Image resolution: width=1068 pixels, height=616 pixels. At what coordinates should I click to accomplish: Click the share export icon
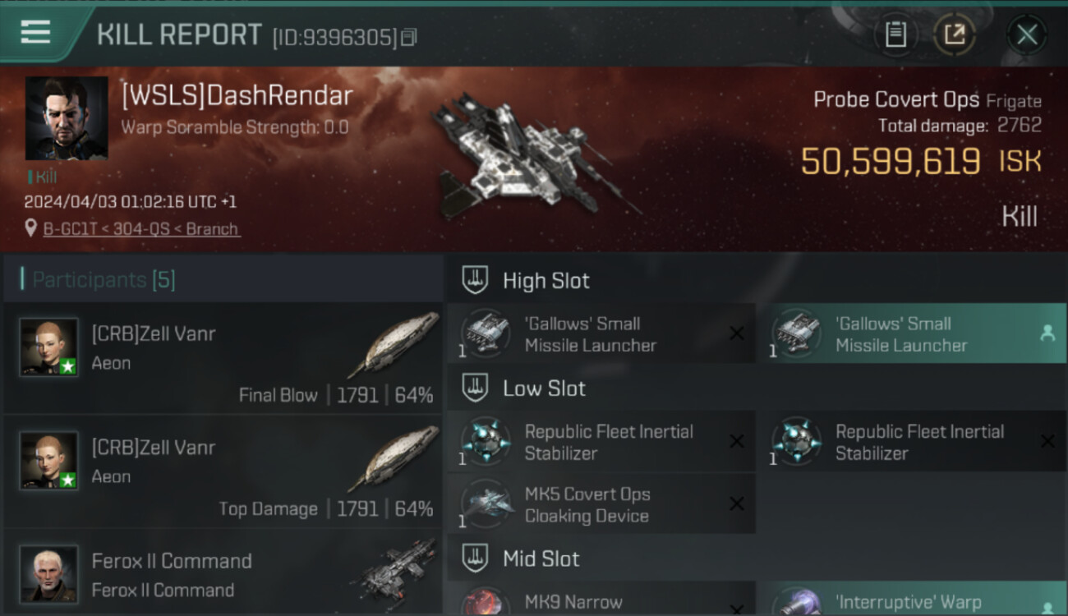point(954,34)
